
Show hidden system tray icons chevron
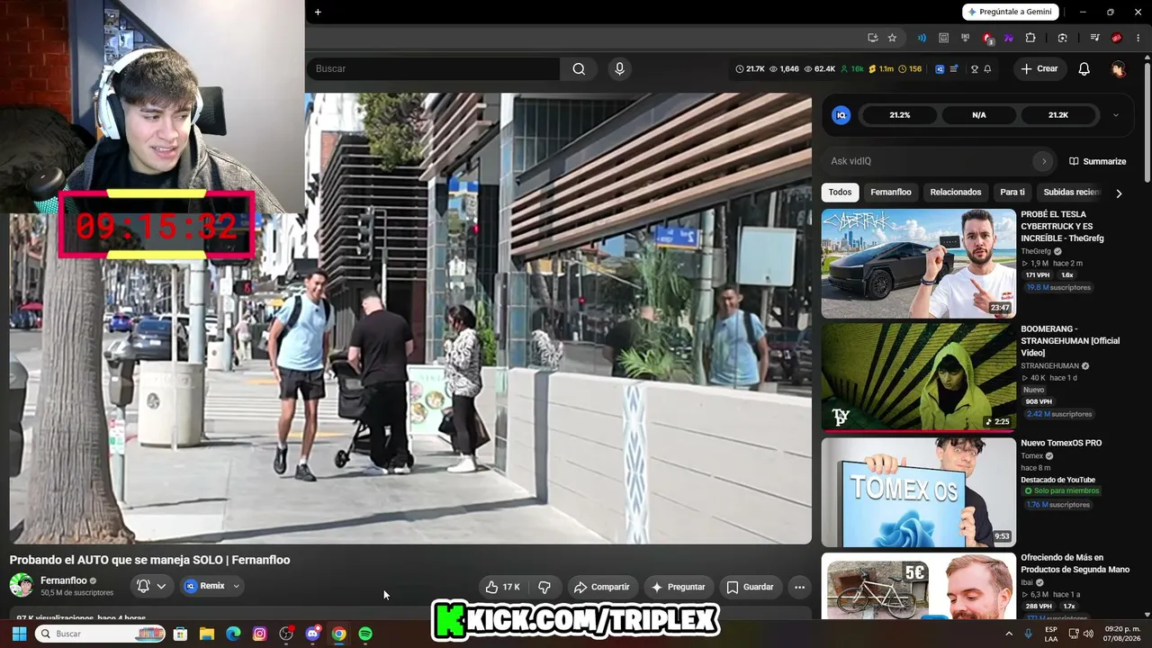tap(1009, 634)
